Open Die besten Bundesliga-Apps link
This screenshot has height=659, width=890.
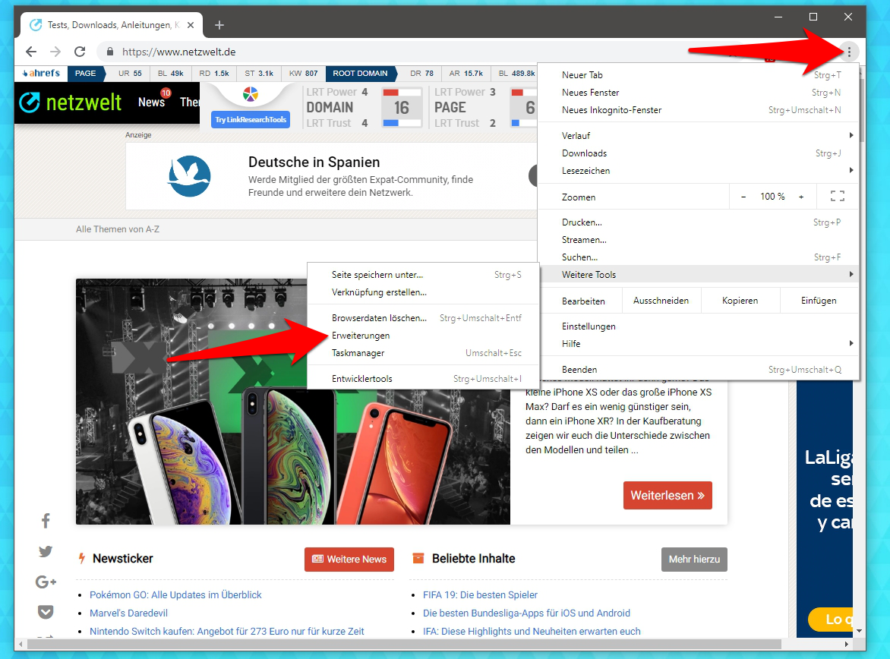[526, 613]
